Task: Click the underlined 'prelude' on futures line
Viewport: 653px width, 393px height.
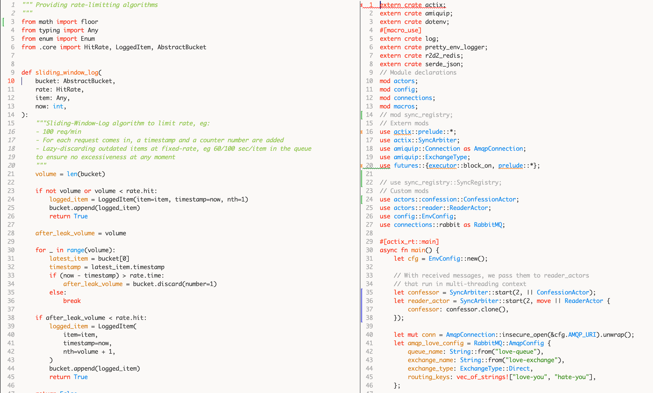Action: tap(510, 166)
